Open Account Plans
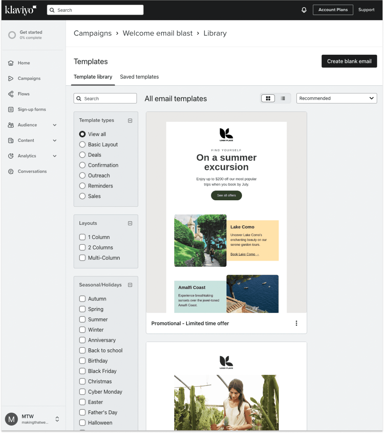The image size is (384, 433). 333,10
